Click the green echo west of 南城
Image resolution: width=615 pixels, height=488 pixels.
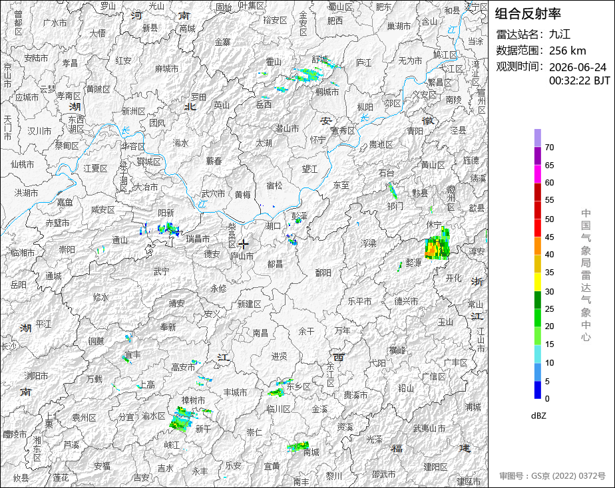298,447
